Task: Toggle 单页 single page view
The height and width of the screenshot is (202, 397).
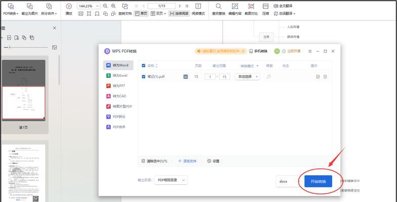Action: pyautogui.click(x=141, y=14)
